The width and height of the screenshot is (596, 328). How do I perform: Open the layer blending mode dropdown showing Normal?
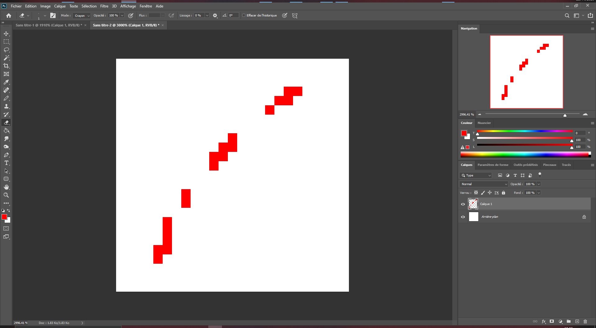tap(483, 184)
